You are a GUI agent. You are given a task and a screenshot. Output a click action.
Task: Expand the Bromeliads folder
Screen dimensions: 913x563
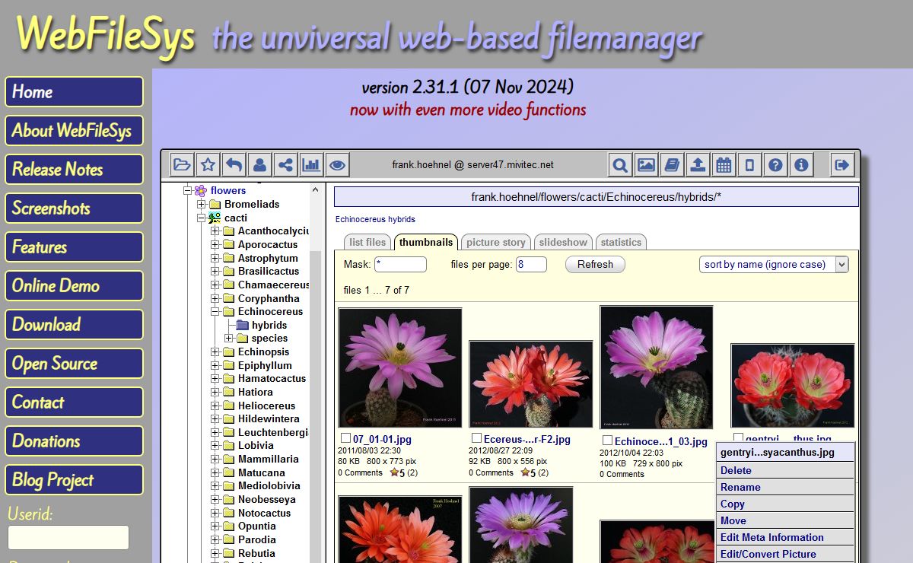202,205
